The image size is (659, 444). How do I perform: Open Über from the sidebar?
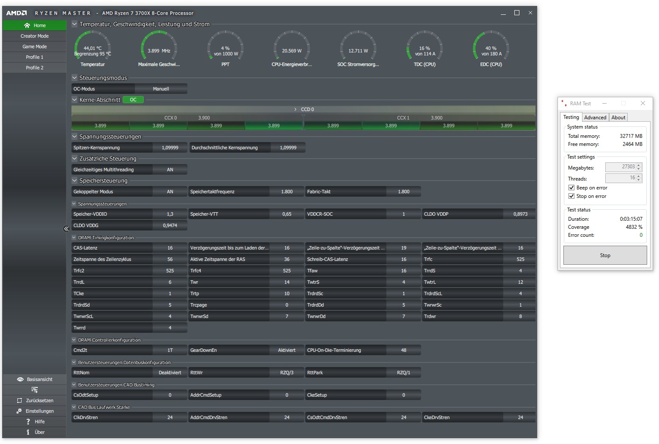pos(35,432)
